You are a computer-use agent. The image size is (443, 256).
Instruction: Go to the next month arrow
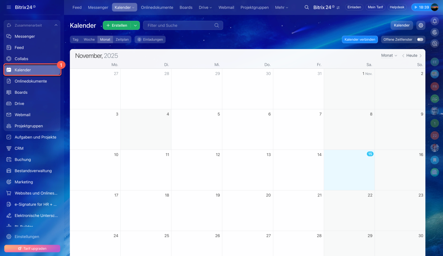click(x=421, y=56)
